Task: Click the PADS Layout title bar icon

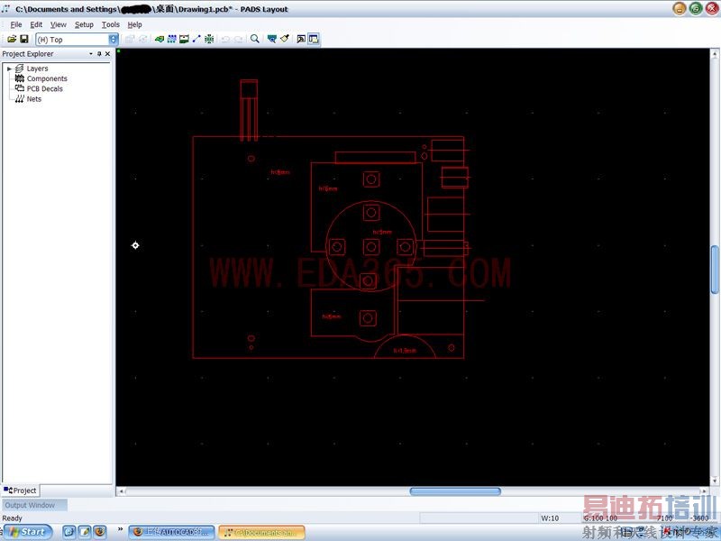Action: (x=6, y=9)
